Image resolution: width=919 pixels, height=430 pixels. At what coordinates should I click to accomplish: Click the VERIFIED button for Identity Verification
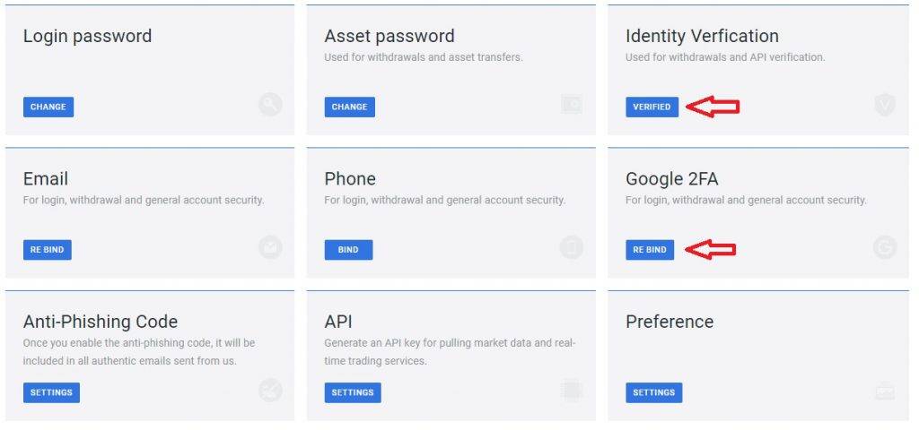click(x=652, y=107)
